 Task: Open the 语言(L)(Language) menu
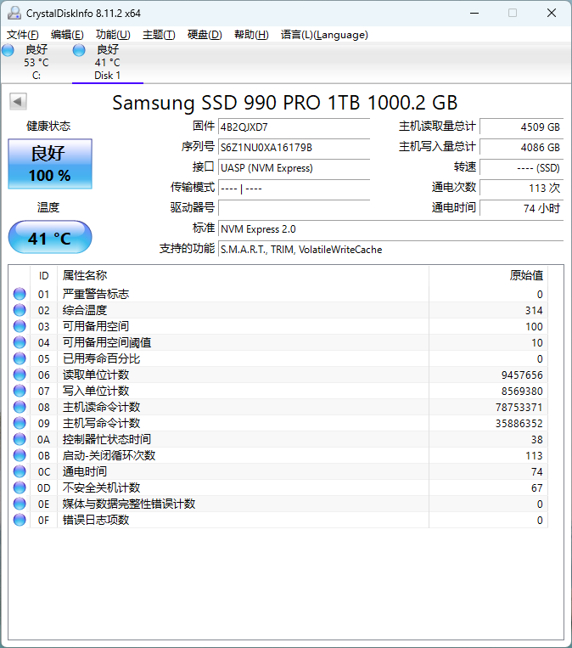pos(324,35)
